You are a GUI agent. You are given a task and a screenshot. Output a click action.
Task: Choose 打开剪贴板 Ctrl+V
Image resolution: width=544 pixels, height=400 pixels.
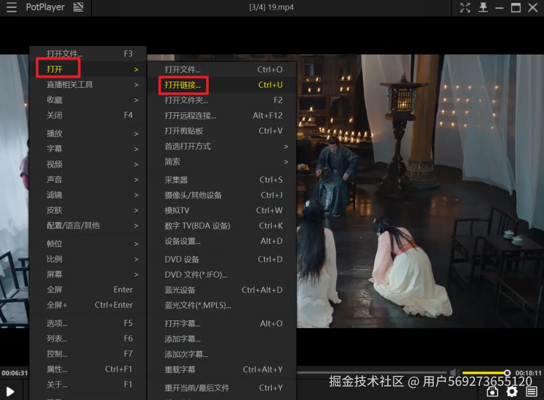click(x=222, y=131)
